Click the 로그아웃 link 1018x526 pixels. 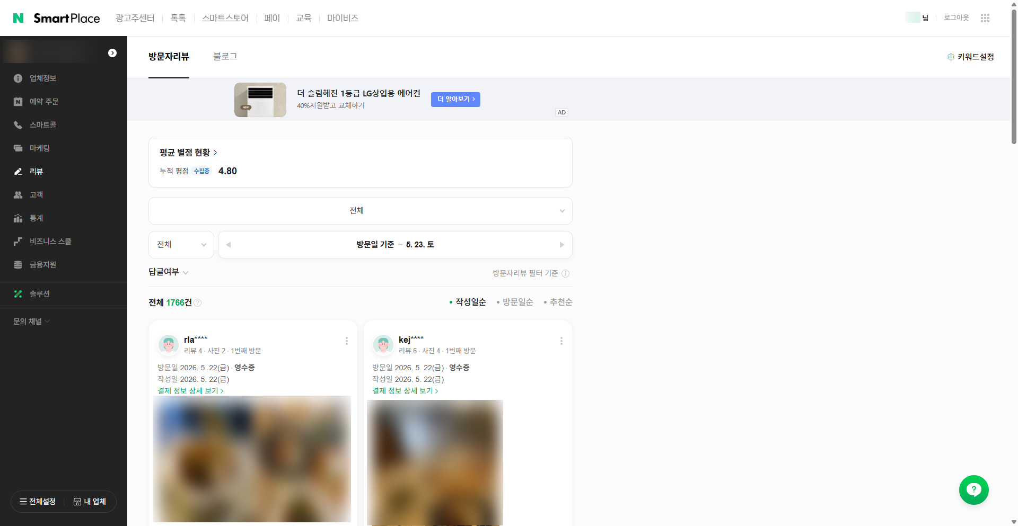956,18
